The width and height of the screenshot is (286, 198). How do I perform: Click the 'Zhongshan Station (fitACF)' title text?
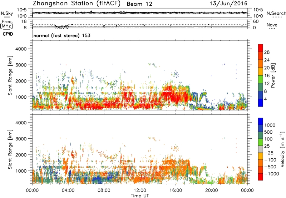pyautogui.click(x=77, y=4)
